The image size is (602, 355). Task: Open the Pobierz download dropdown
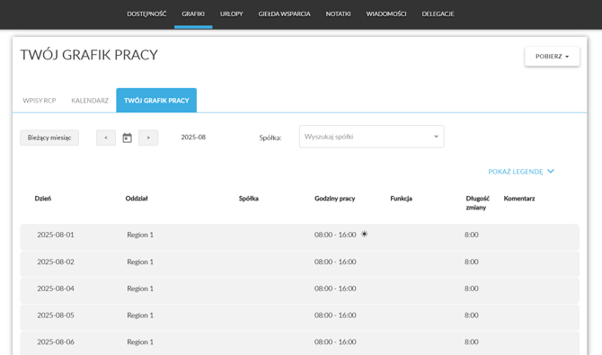coord(552,57)
